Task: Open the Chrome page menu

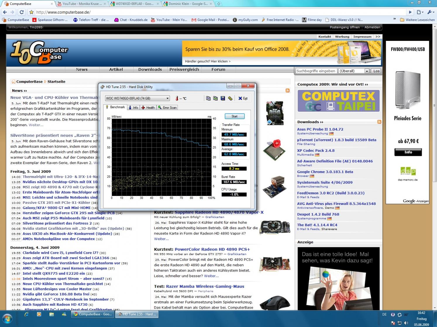Action: (x=420, y=12)
